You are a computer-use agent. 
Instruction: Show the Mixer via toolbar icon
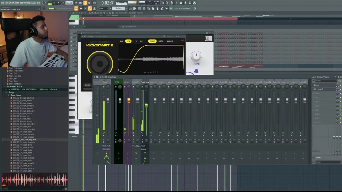click(x=144, y=8)
